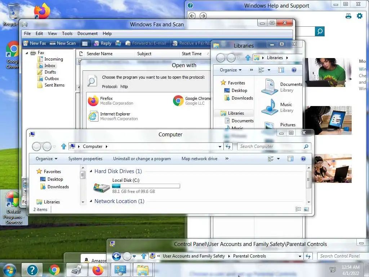Open the Edit menu in Fax and Scan
Screen dimensions: 369x277
pyautogui.click(x=39, y=34)
